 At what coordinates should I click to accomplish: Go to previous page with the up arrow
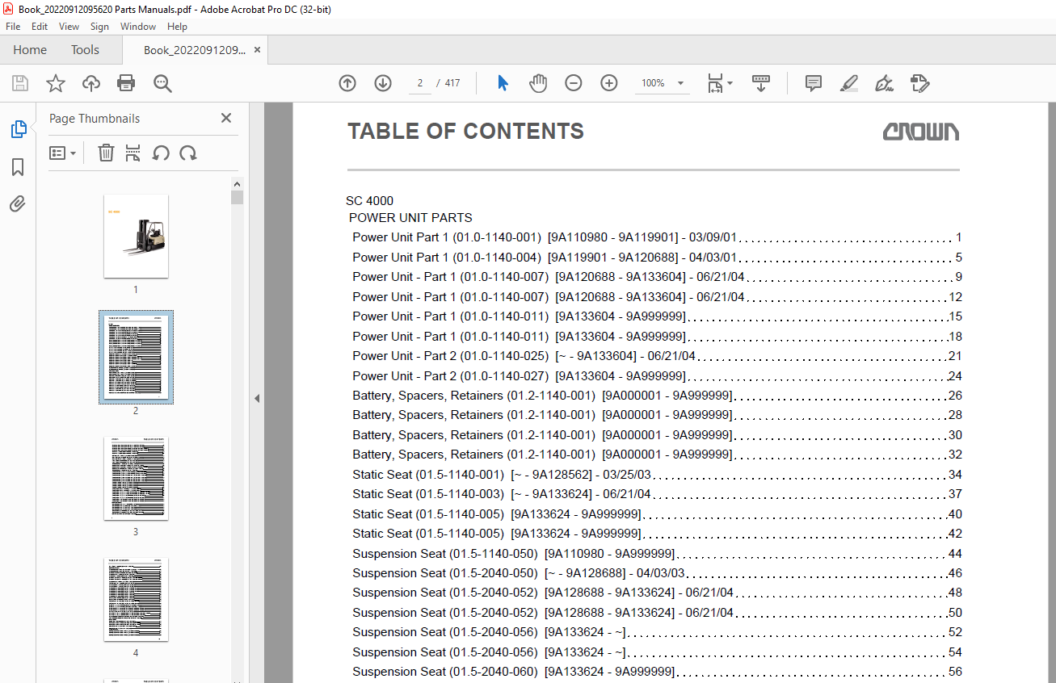tap(347, 83)
